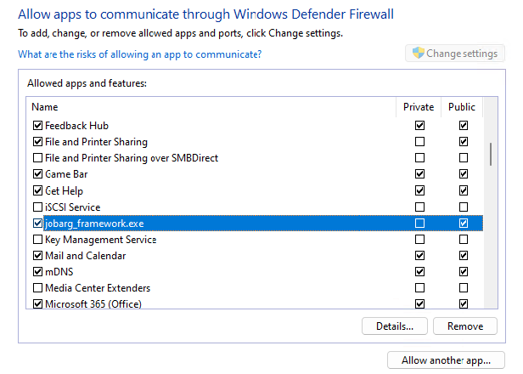Select the Feedback Hub row text

[76, 126]
